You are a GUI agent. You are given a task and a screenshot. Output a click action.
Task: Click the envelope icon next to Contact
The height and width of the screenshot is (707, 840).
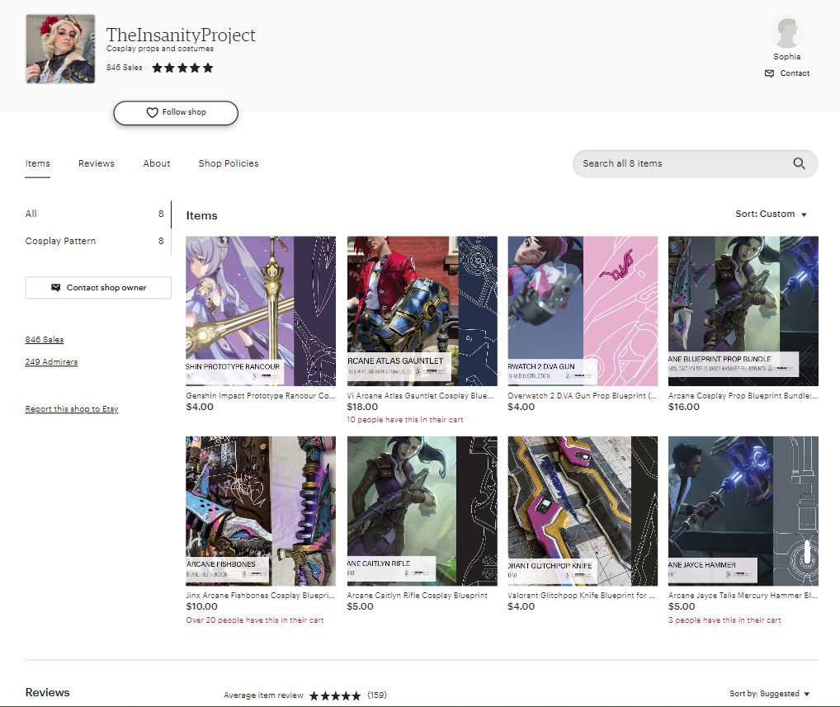769,73
